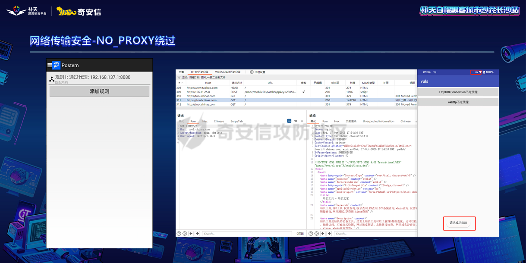The image size is (526, 263).
Task: Open the Postern hamburger menu
Action: coord(49,65)
